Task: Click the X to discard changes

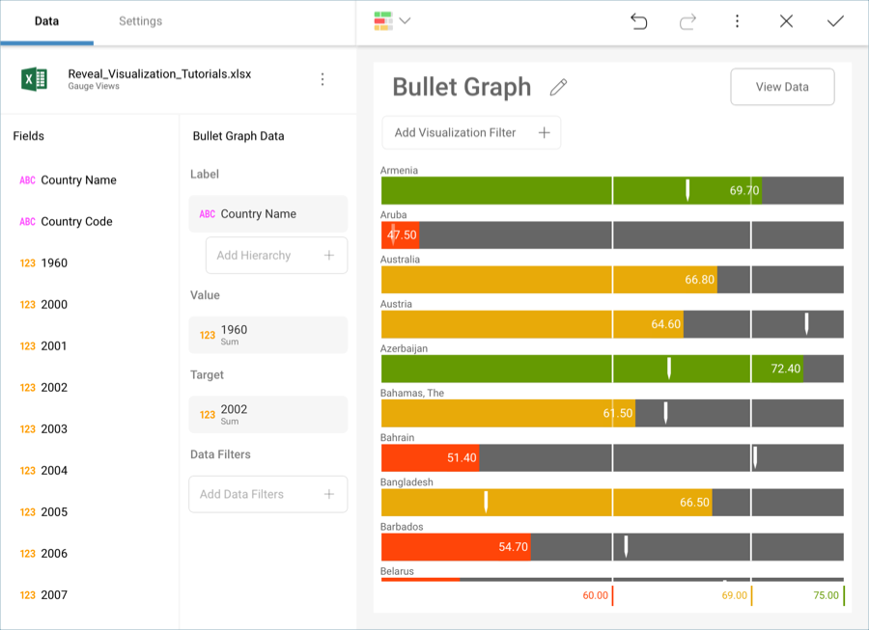Action: 786,21
